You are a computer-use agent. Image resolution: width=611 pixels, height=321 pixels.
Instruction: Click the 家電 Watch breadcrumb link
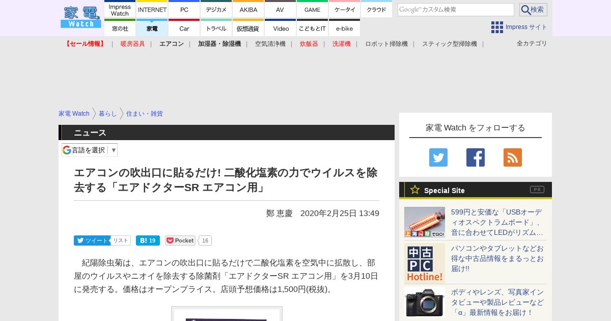74,114
